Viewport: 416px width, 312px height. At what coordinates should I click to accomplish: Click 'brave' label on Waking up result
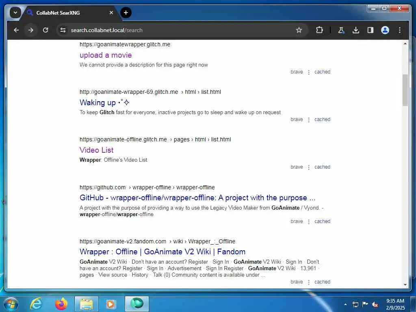[x=297, y=119]
